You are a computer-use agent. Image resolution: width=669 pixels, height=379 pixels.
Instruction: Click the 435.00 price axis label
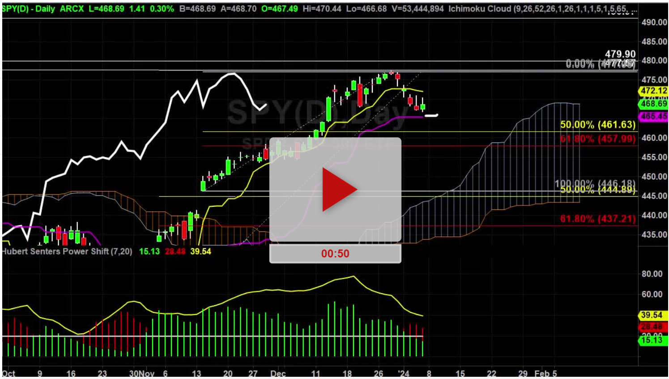point(654,234)
